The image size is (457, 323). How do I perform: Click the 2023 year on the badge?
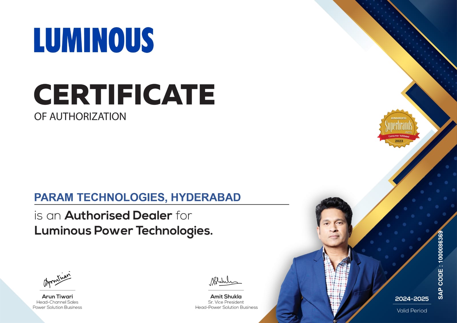point(399,141)
